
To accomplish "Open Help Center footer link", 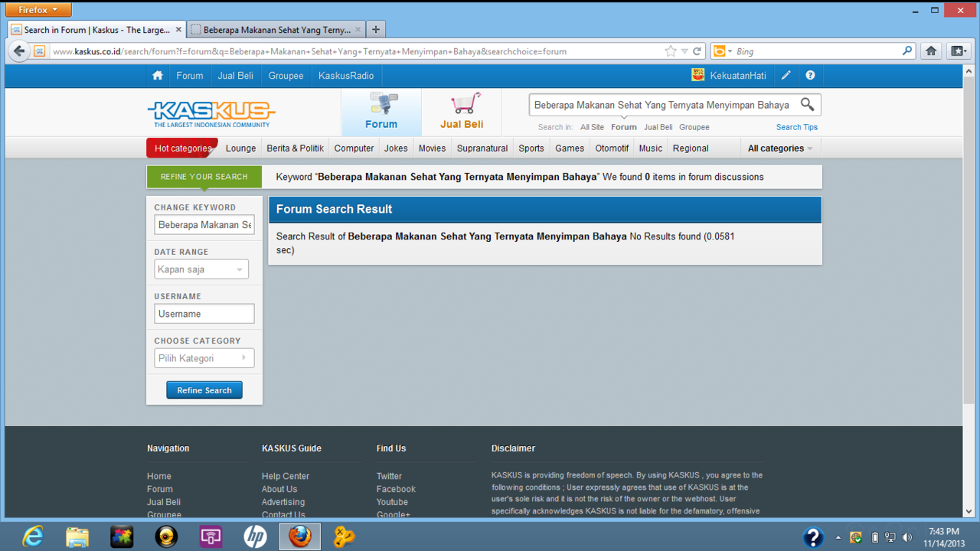I will tap(286, 476).
